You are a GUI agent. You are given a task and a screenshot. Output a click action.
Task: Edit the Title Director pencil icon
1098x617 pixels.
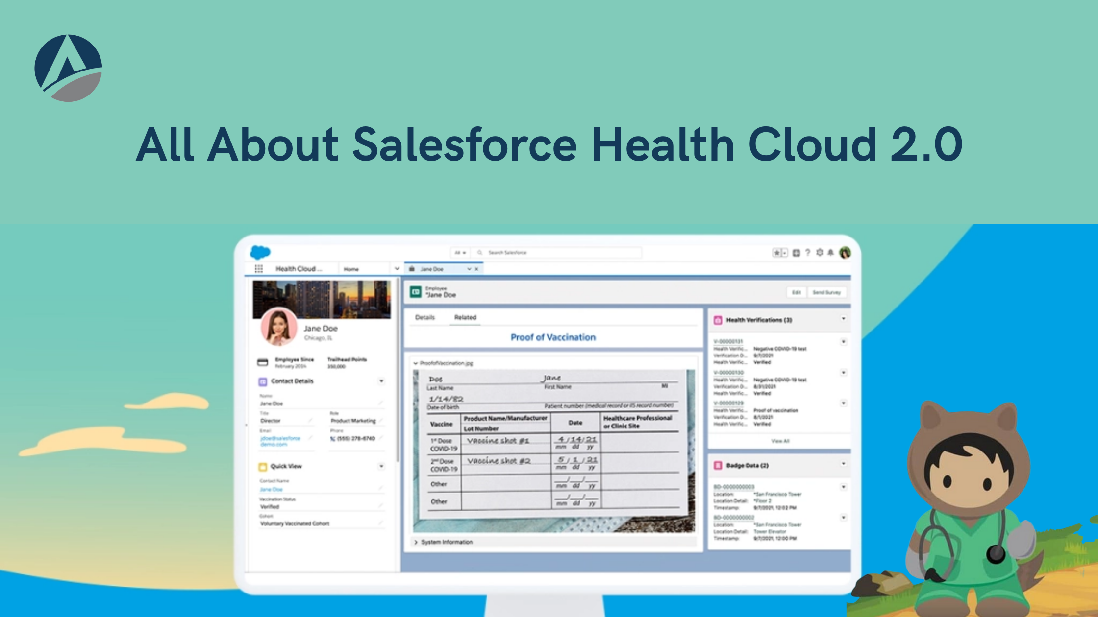point(310,420)
